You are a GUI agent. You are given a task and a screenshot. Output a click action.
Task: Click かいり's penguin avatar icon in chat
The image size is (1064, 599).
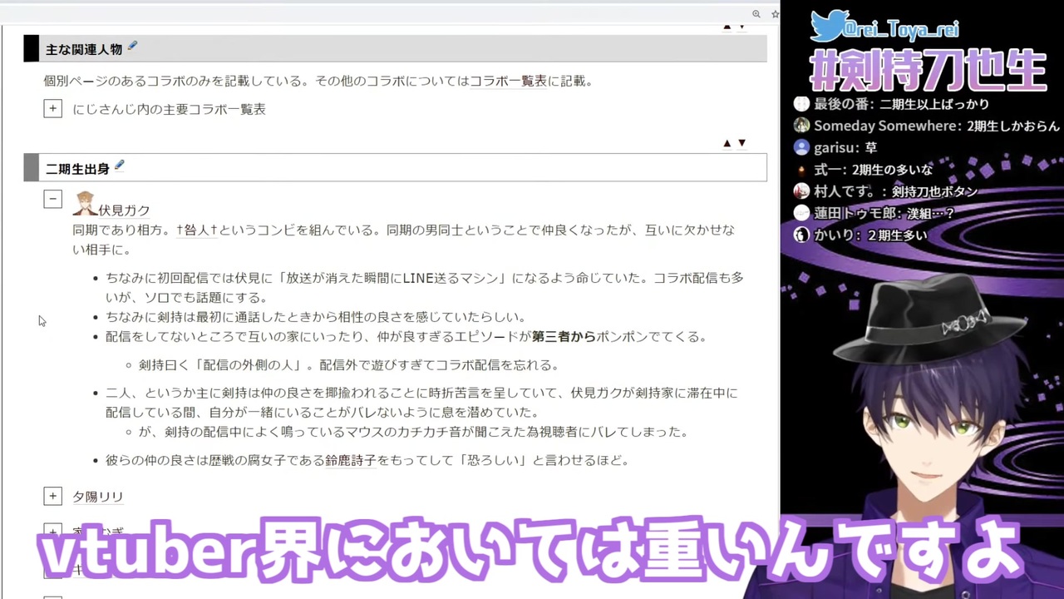point(800,235)
